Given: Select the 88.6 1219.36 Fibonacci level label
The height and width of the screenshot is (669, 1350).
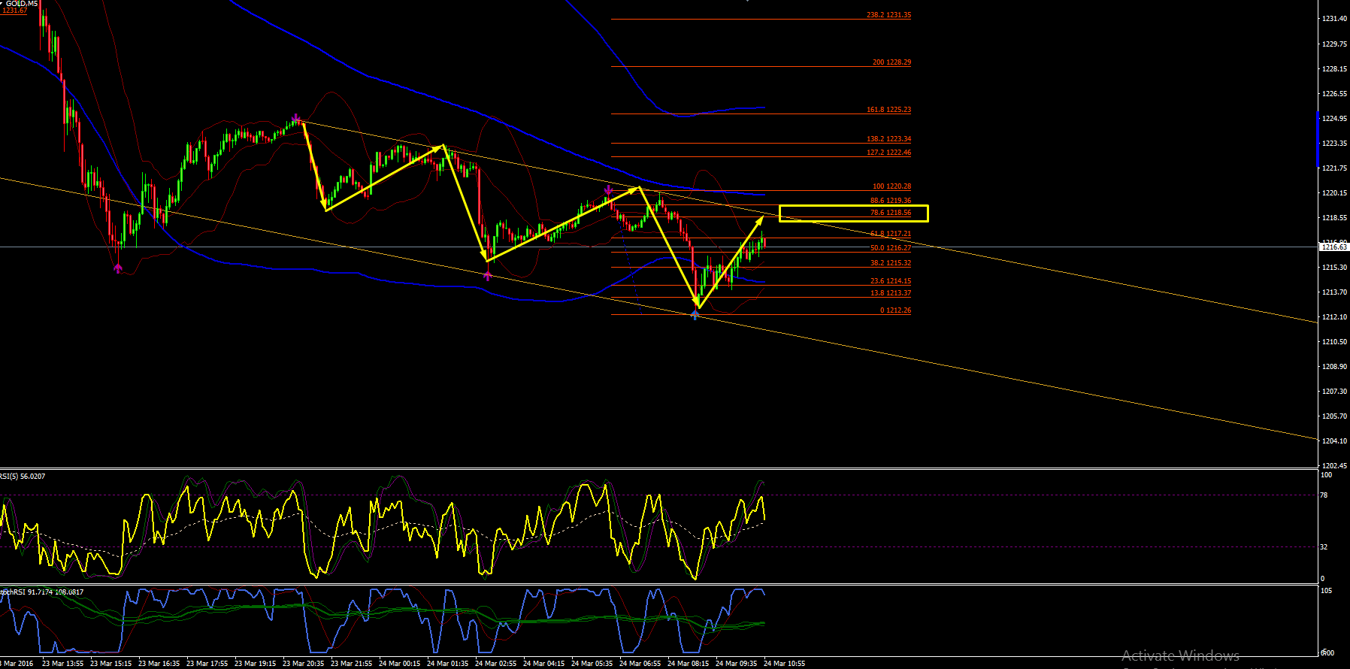Looking at the screenshot, I should [891, 201].
